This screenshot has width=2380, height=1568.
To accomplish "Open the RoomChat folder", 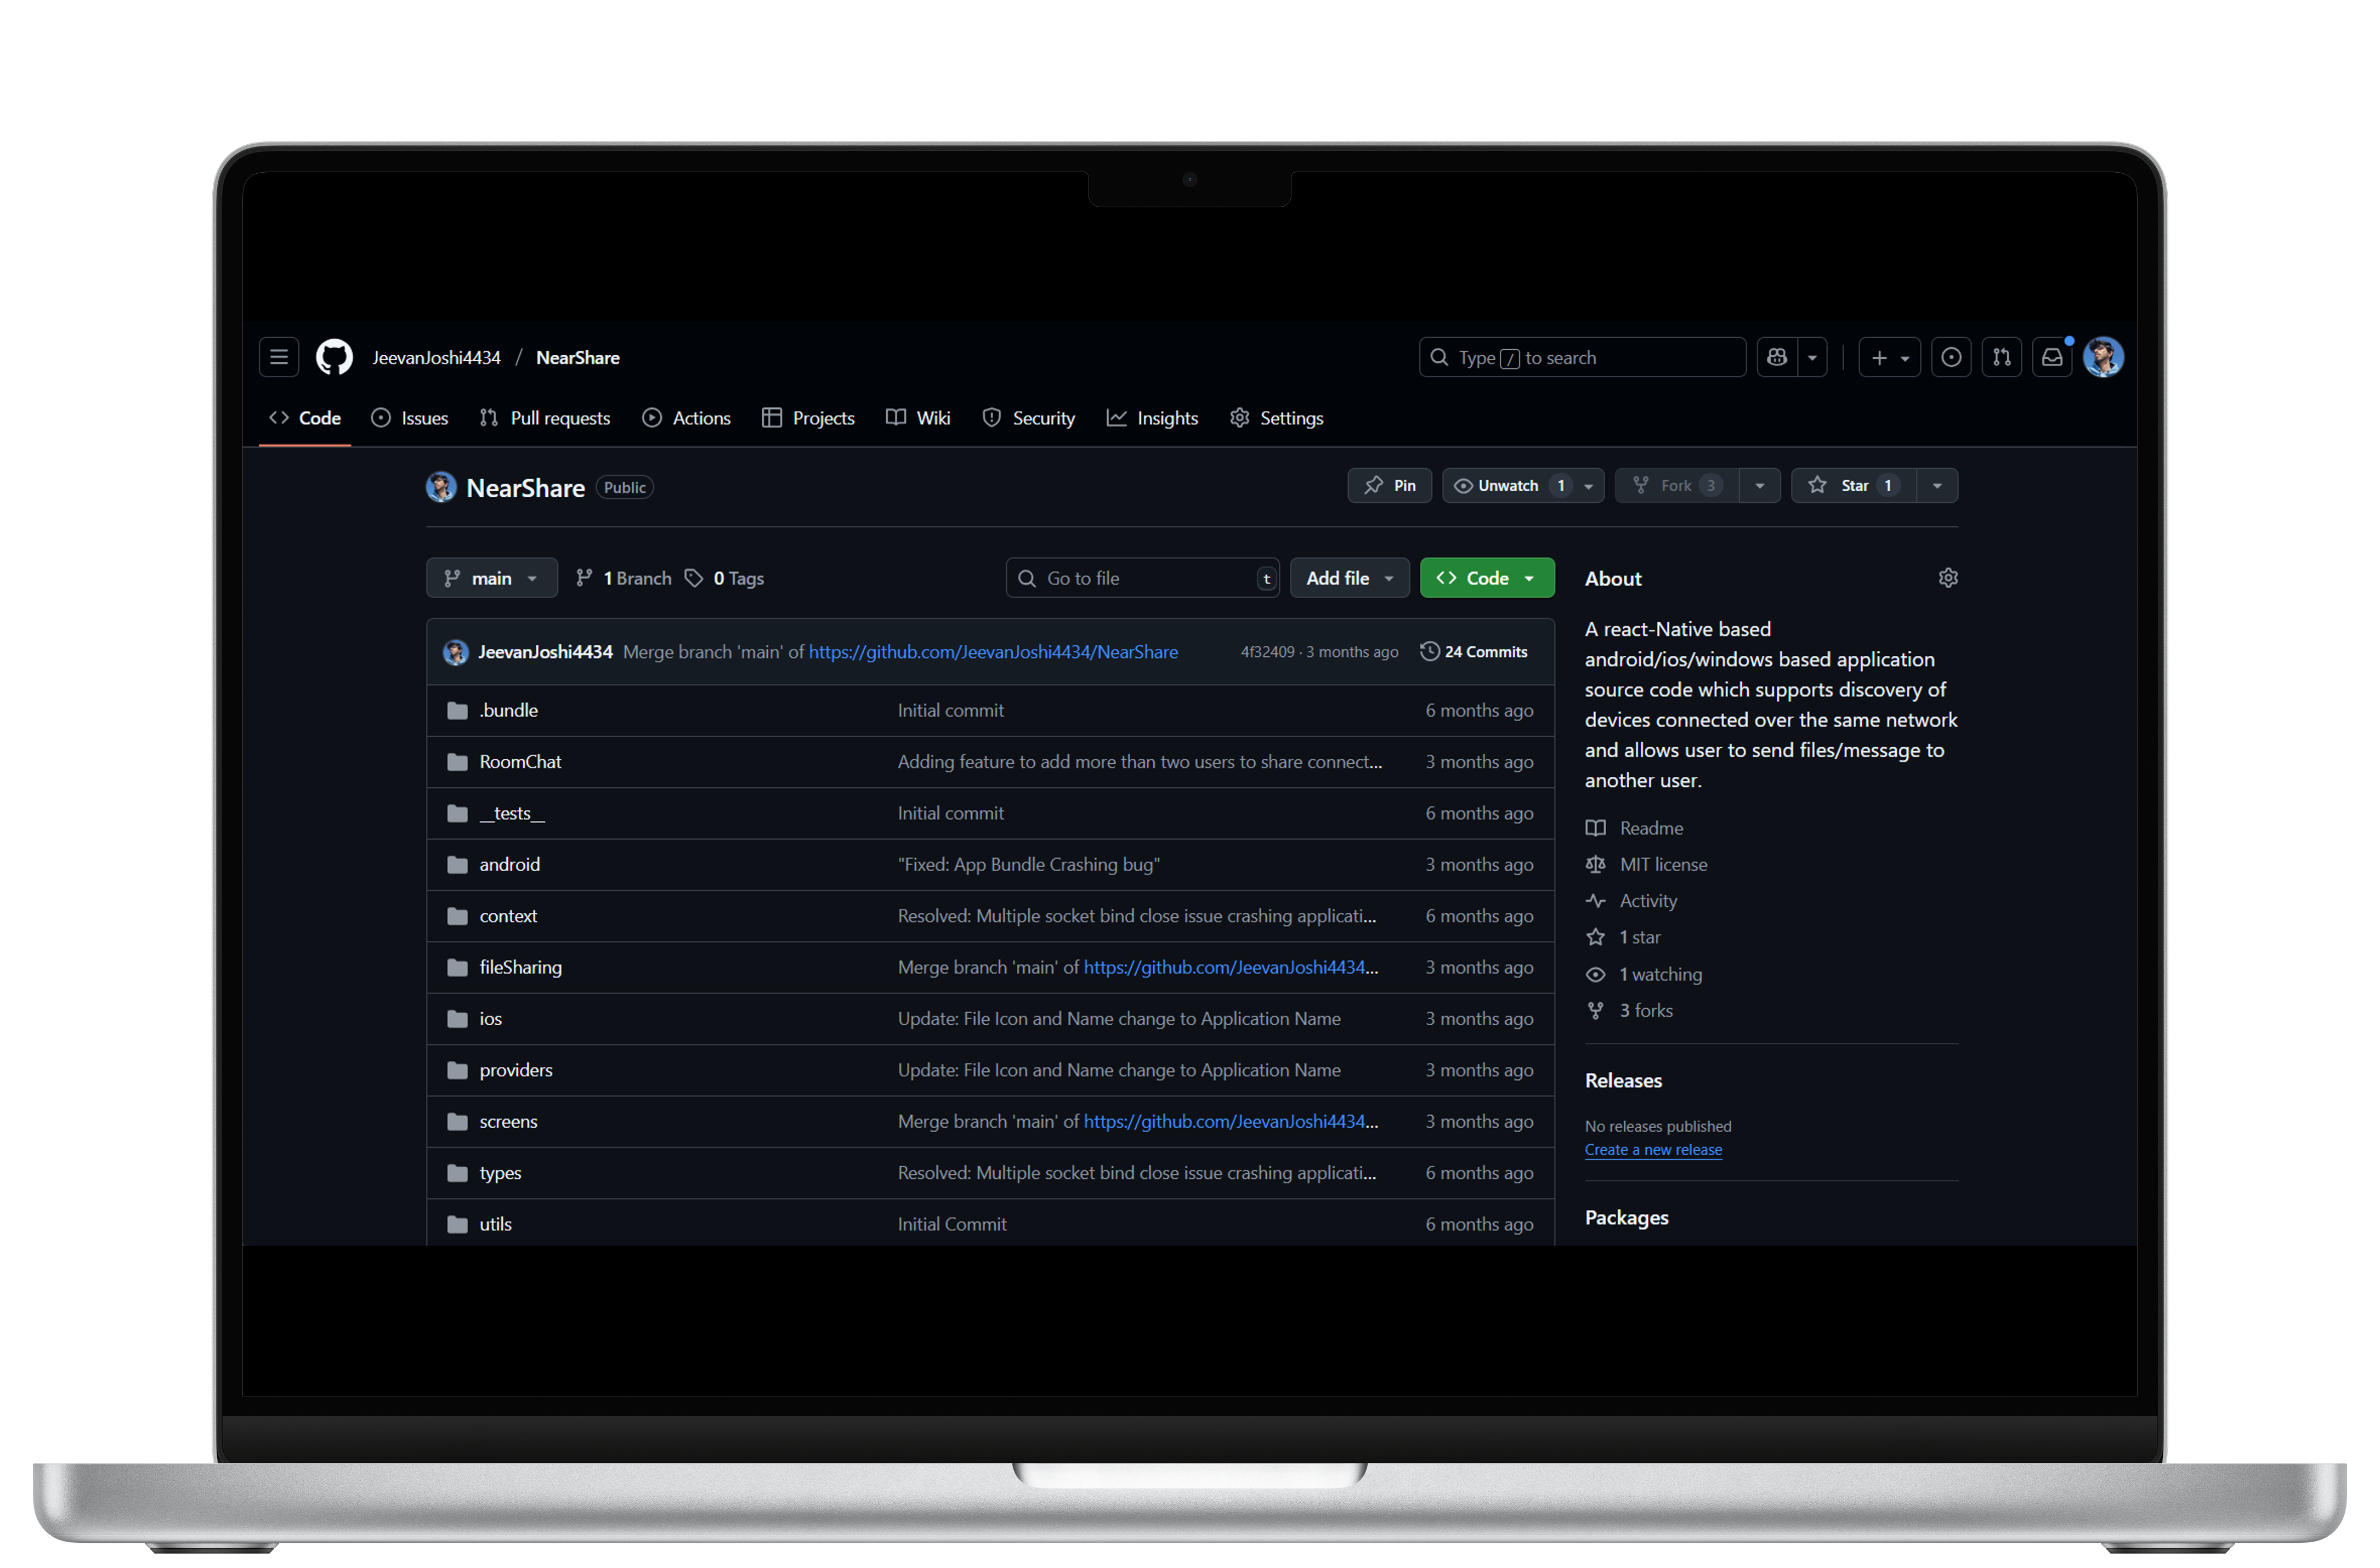I will [520, 762].
